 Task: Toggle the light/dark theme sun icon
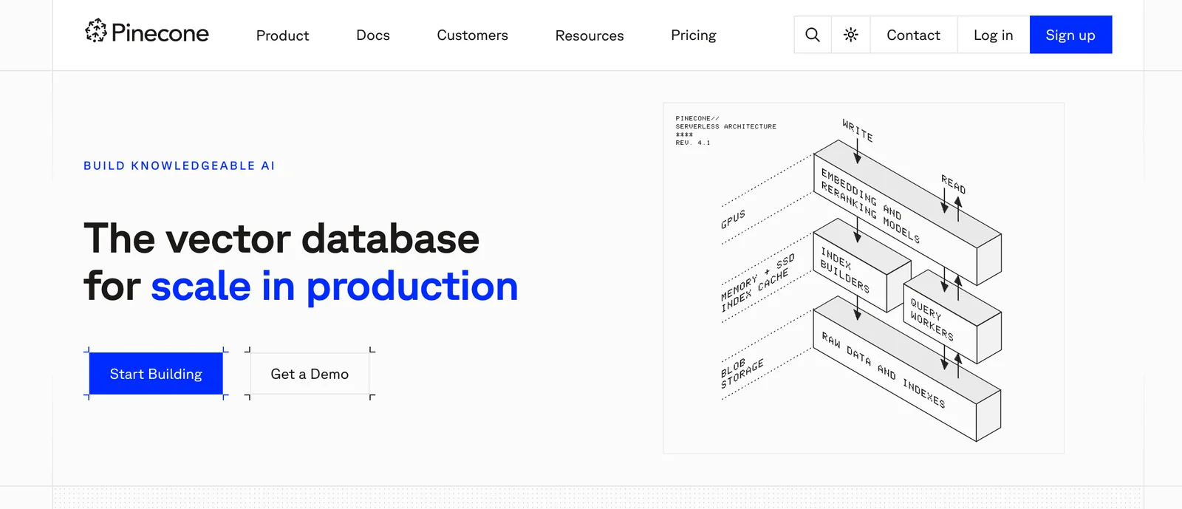(x=851, y=35)
